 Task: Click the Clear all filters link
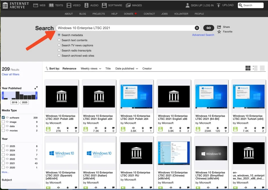click(x=10, y=74)
